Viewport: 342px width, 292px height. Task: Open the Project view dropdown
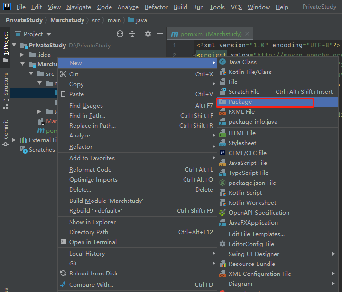coord(49,34)
